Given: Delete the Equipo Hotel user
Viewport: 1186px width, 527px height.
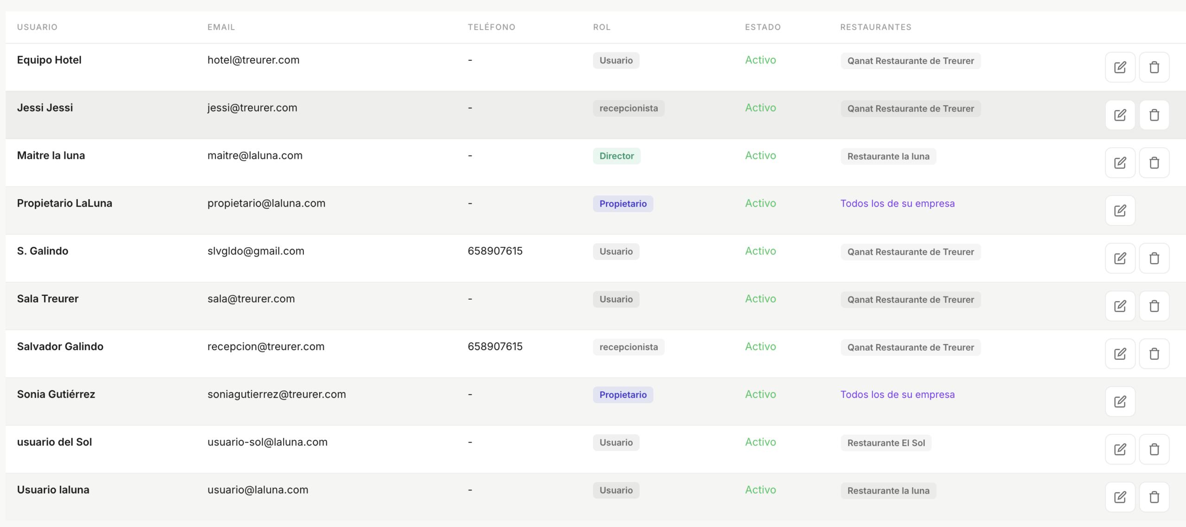Looking at the screenshot, I should point(1154,67).
